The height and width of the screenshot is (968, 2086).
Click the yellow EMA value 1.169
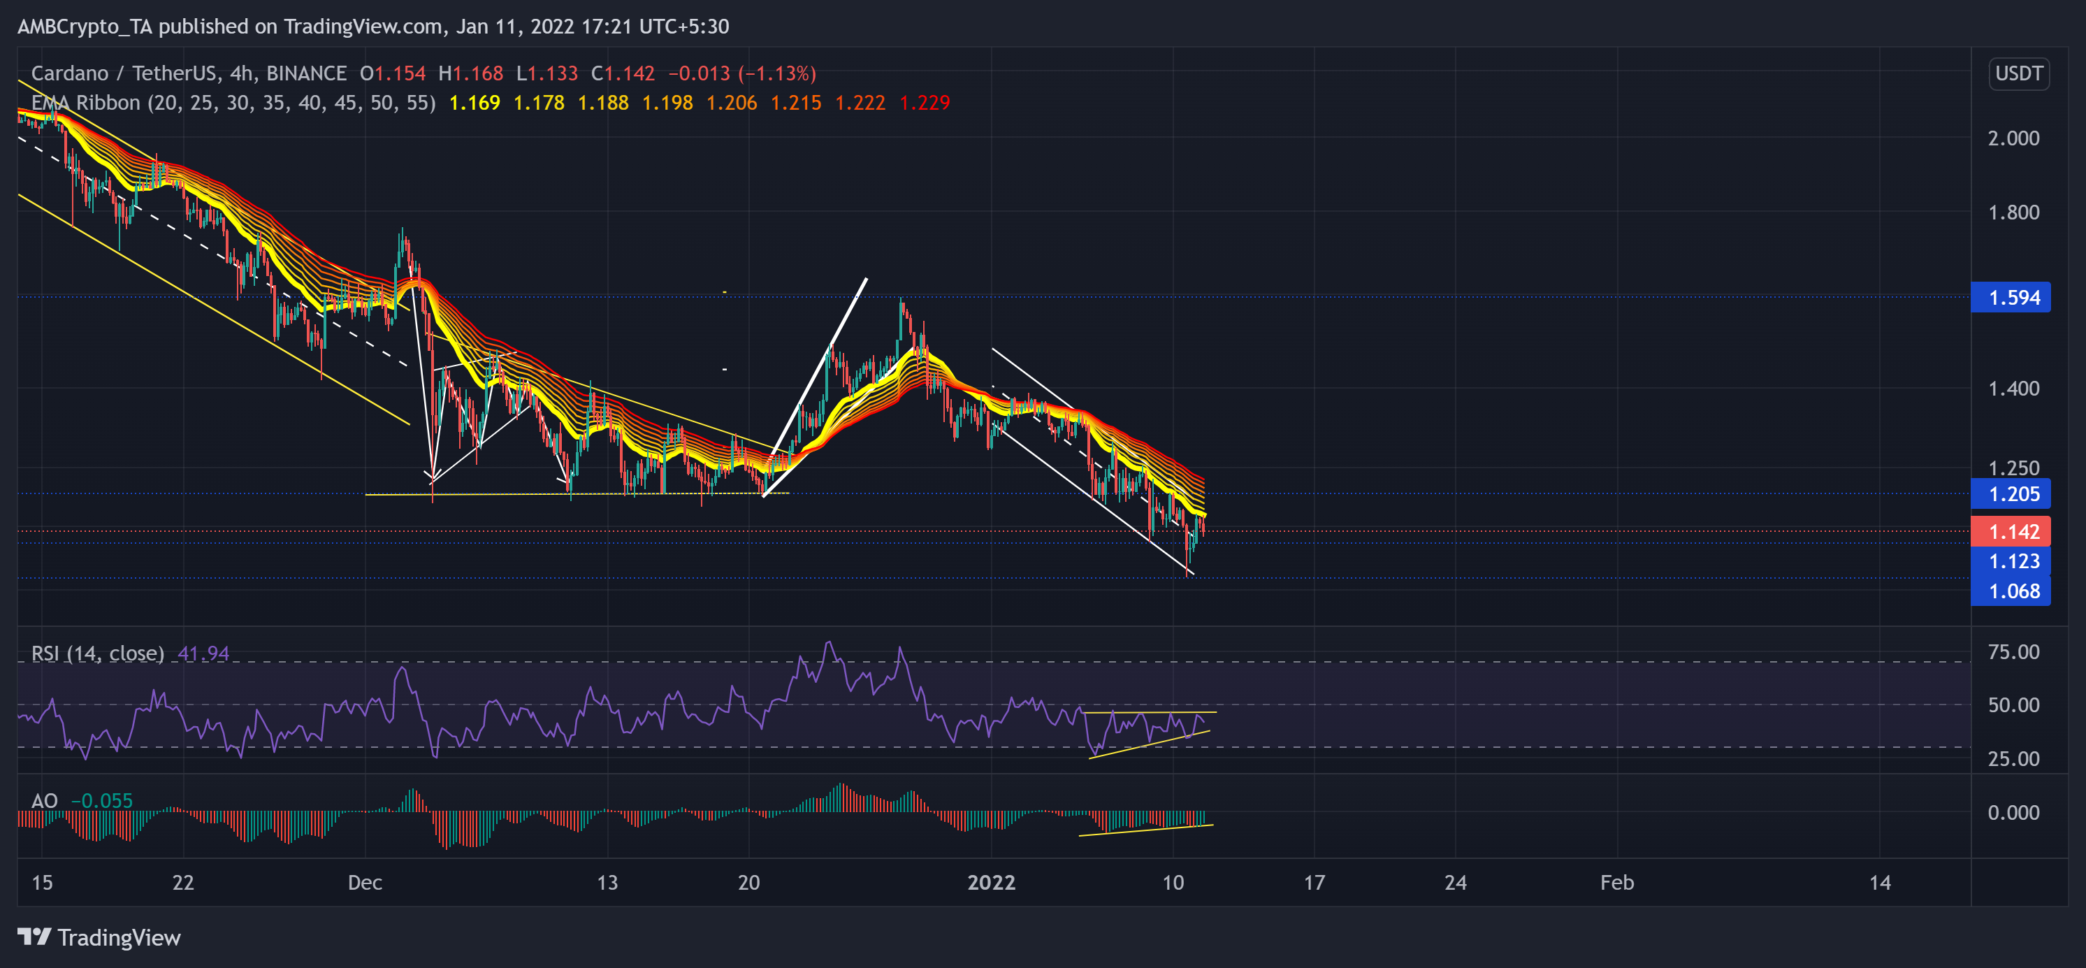(x=475, y=103)
